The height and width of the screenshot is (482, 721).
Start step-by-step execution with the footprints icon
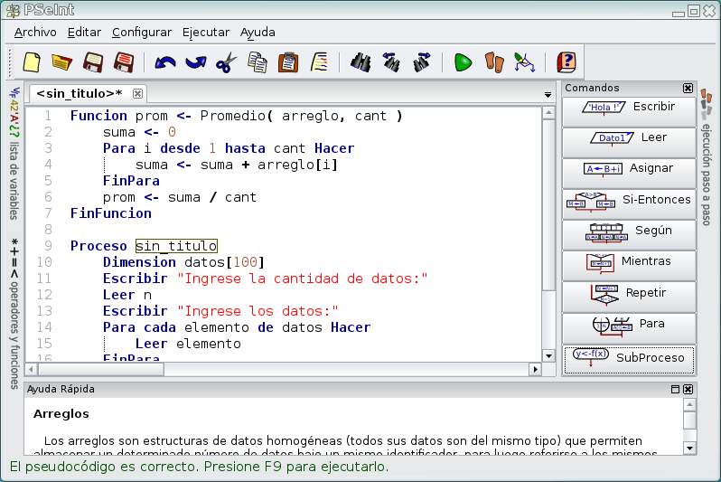tap(494, 62)
